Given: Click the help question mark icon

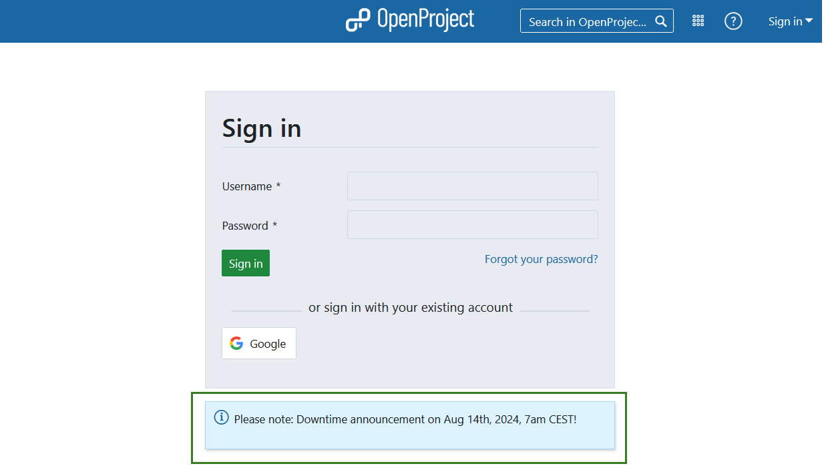Looking at the screenshot, I should tap(733, 21).
